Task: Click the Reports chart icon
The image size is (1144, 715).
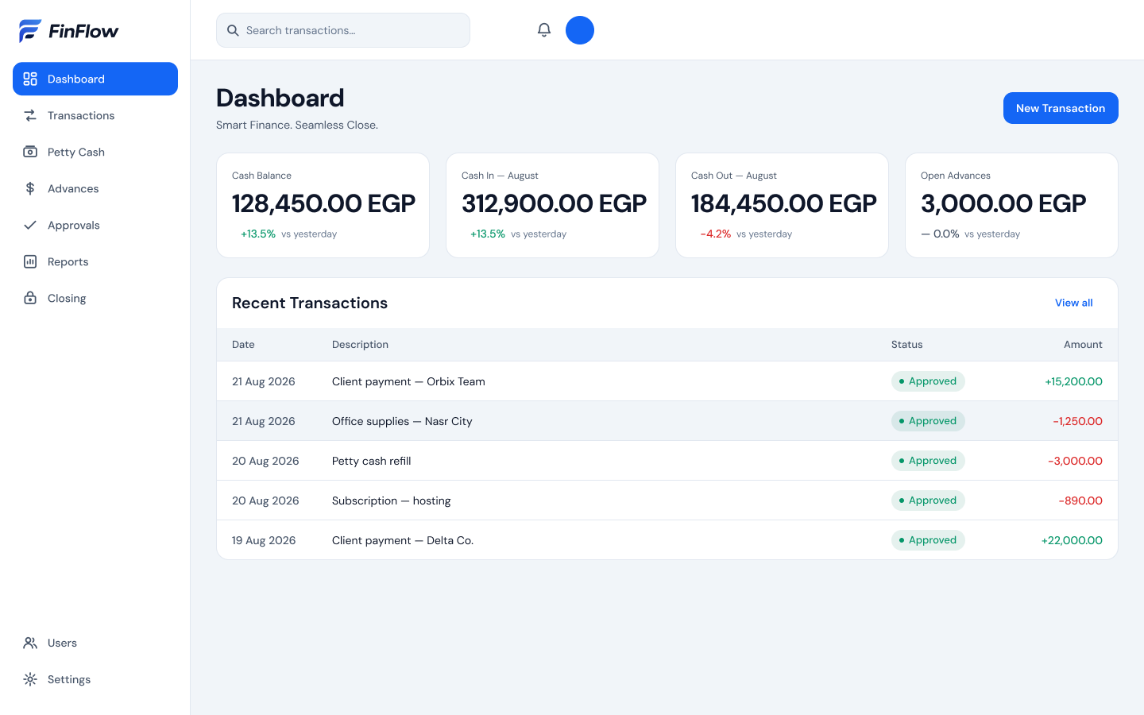Action: coord(30,261)
